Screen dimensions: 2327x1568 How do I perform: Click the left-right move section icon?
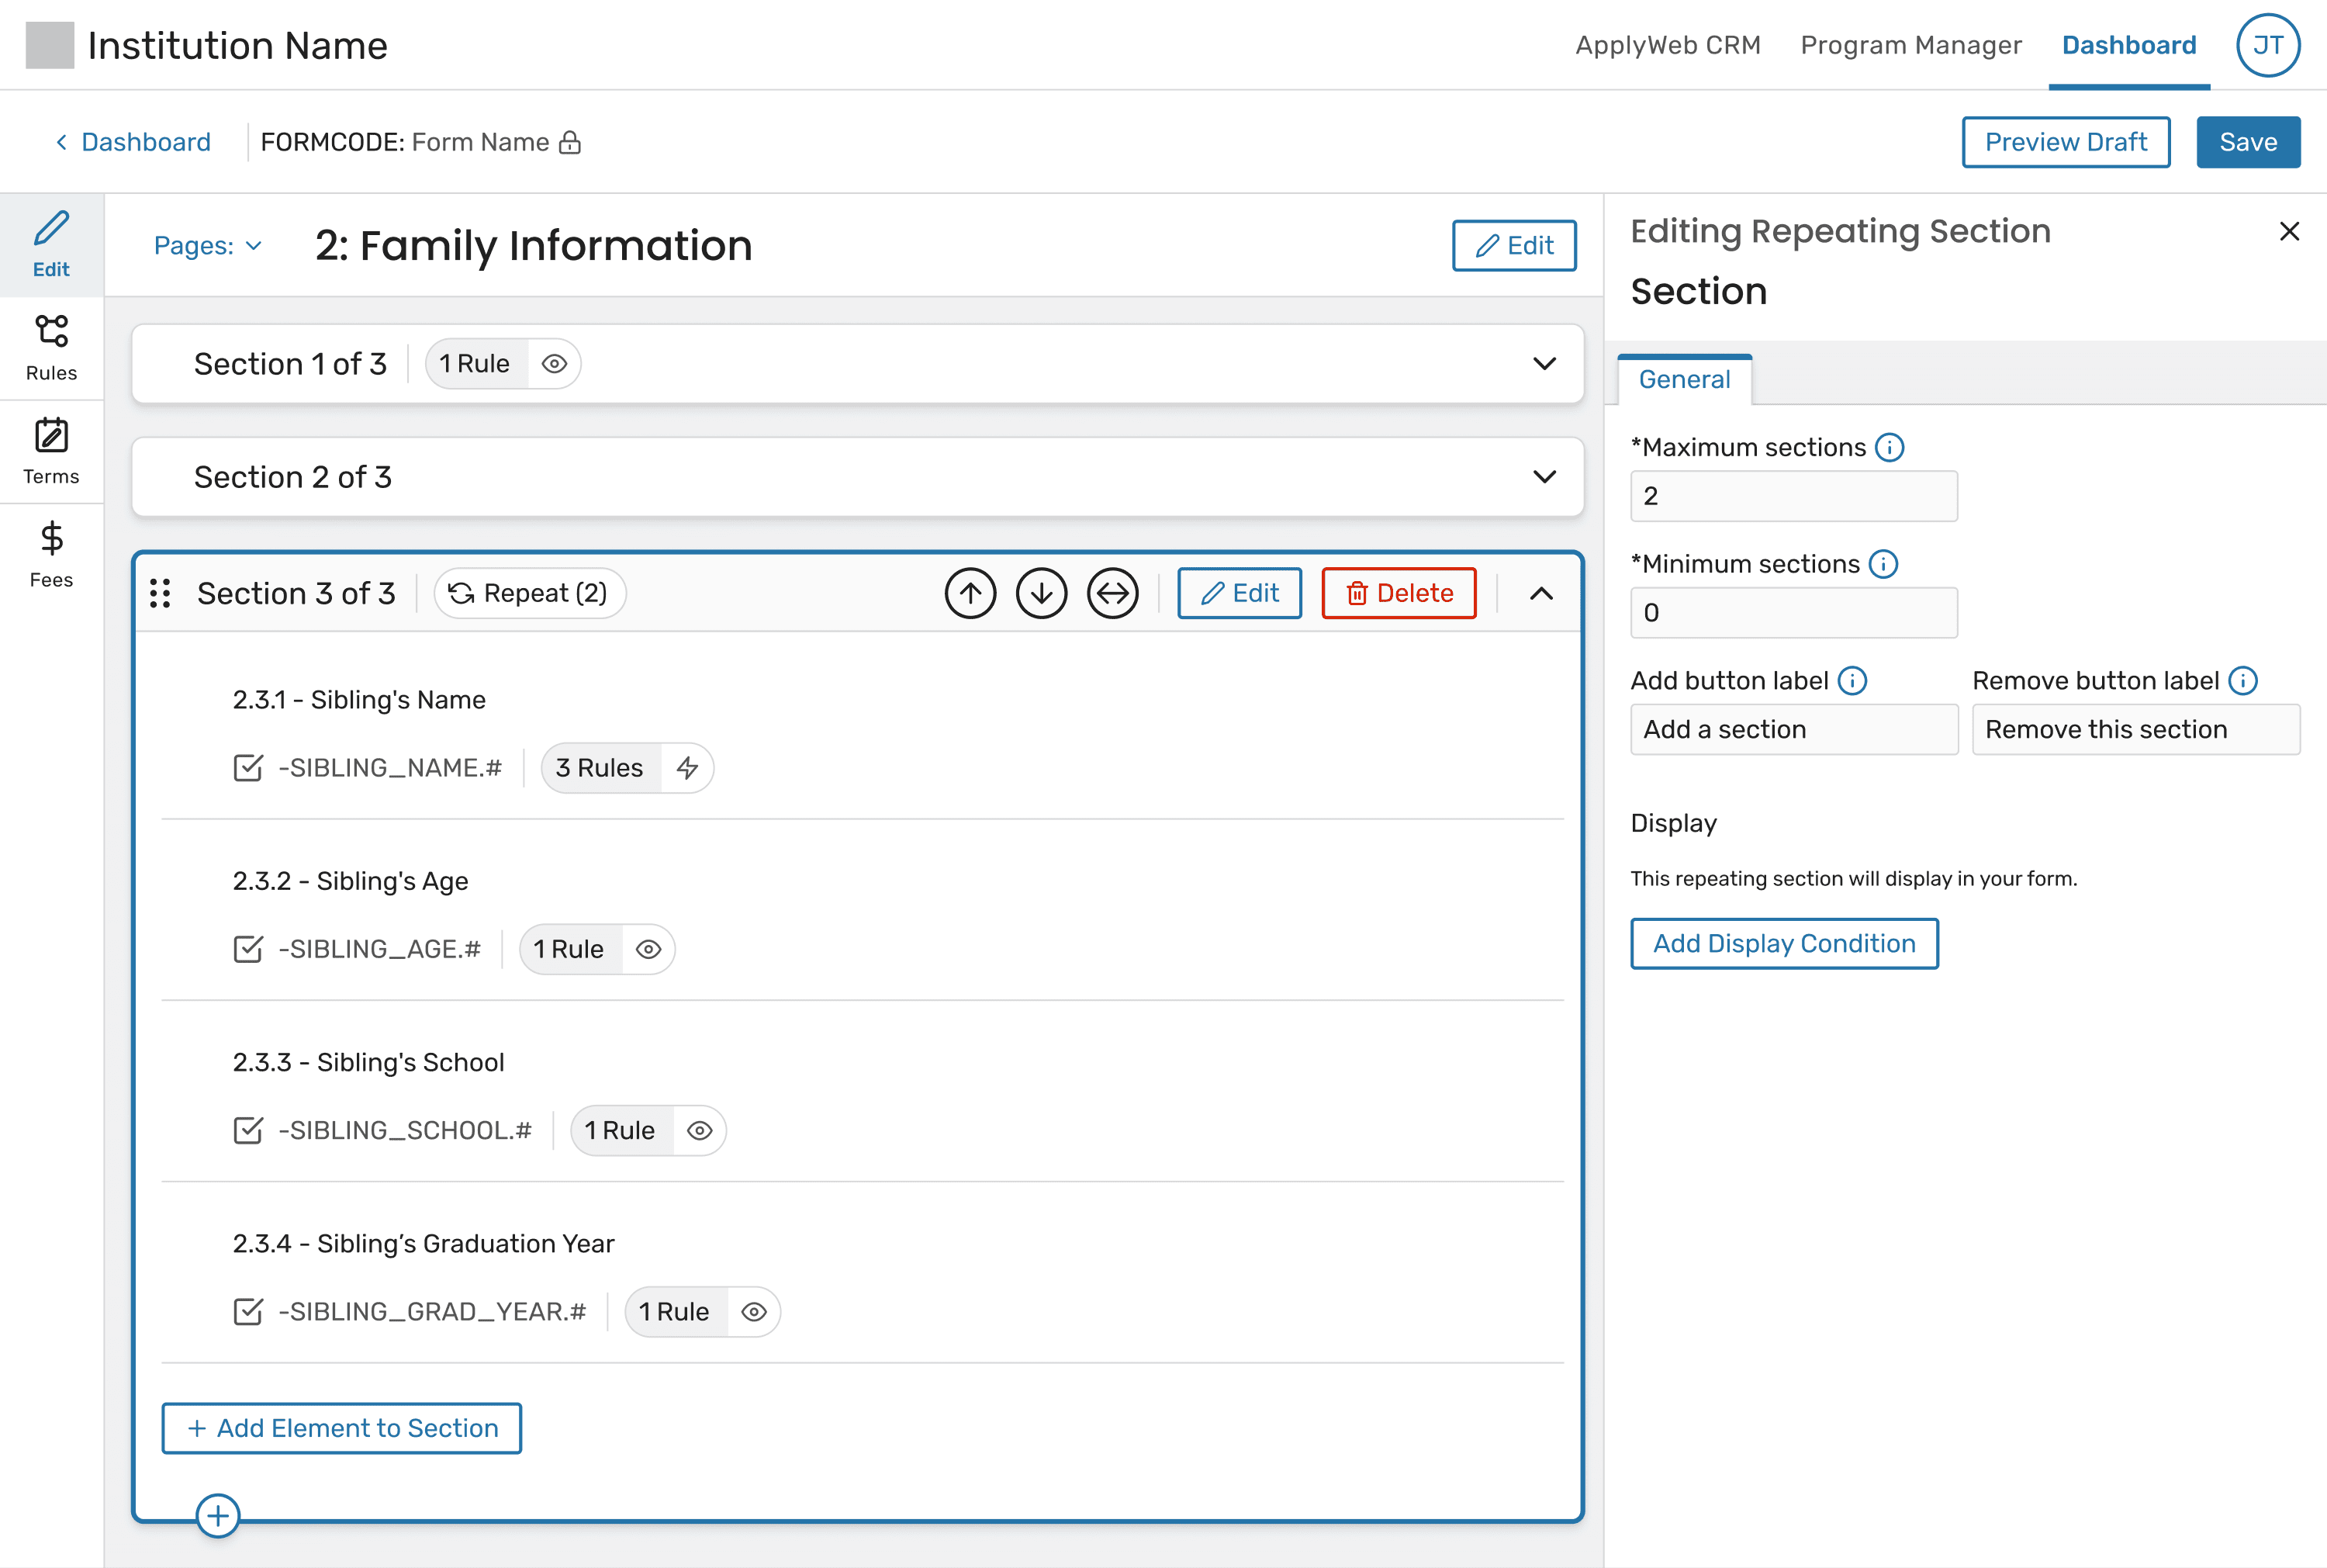[1112, 593]
